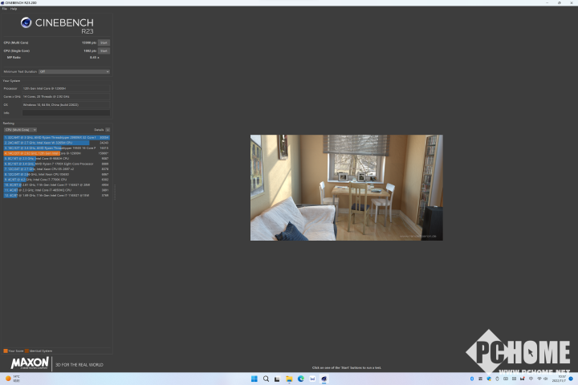Screen dimensions: 578x385
Task: Click the Cinebench R23 sphere logo
Action: pyautogui.click(x=26, y=22)
